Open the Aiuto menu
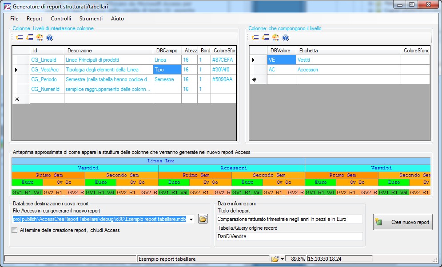Screen dimensions: 442x267 click(118, 19)
